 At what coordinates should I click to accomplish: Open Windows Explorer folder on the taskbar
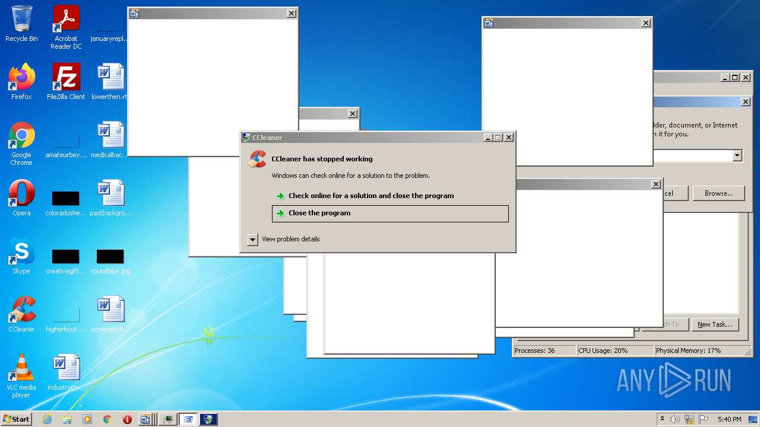pyautogui.click(x=67, y=419)
